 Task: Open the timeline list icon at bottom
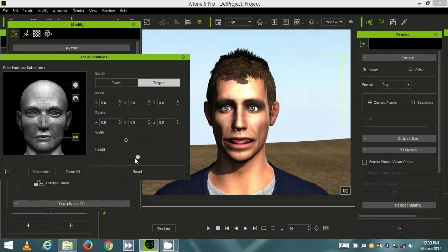pyautogui.click(x=326, y=228)
